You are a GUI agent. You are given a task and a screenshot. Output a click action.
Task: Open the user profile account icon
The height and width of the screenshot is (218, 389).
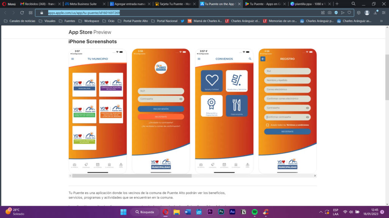pyautogui.click(x=367, y=12)
